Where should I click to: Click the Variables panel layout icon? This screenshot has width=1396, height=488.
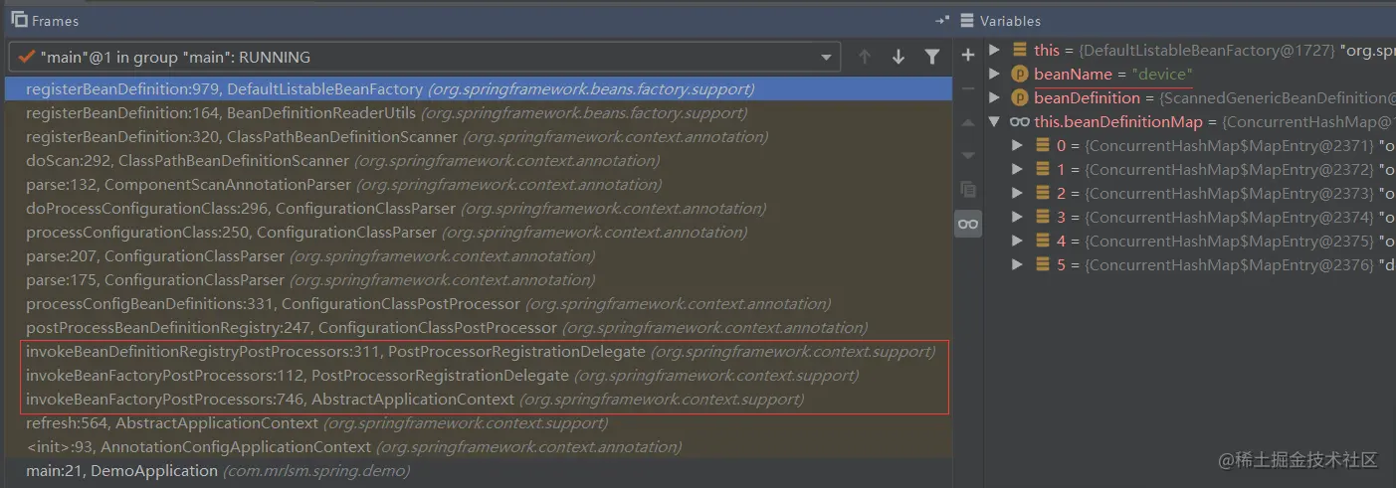967,20
